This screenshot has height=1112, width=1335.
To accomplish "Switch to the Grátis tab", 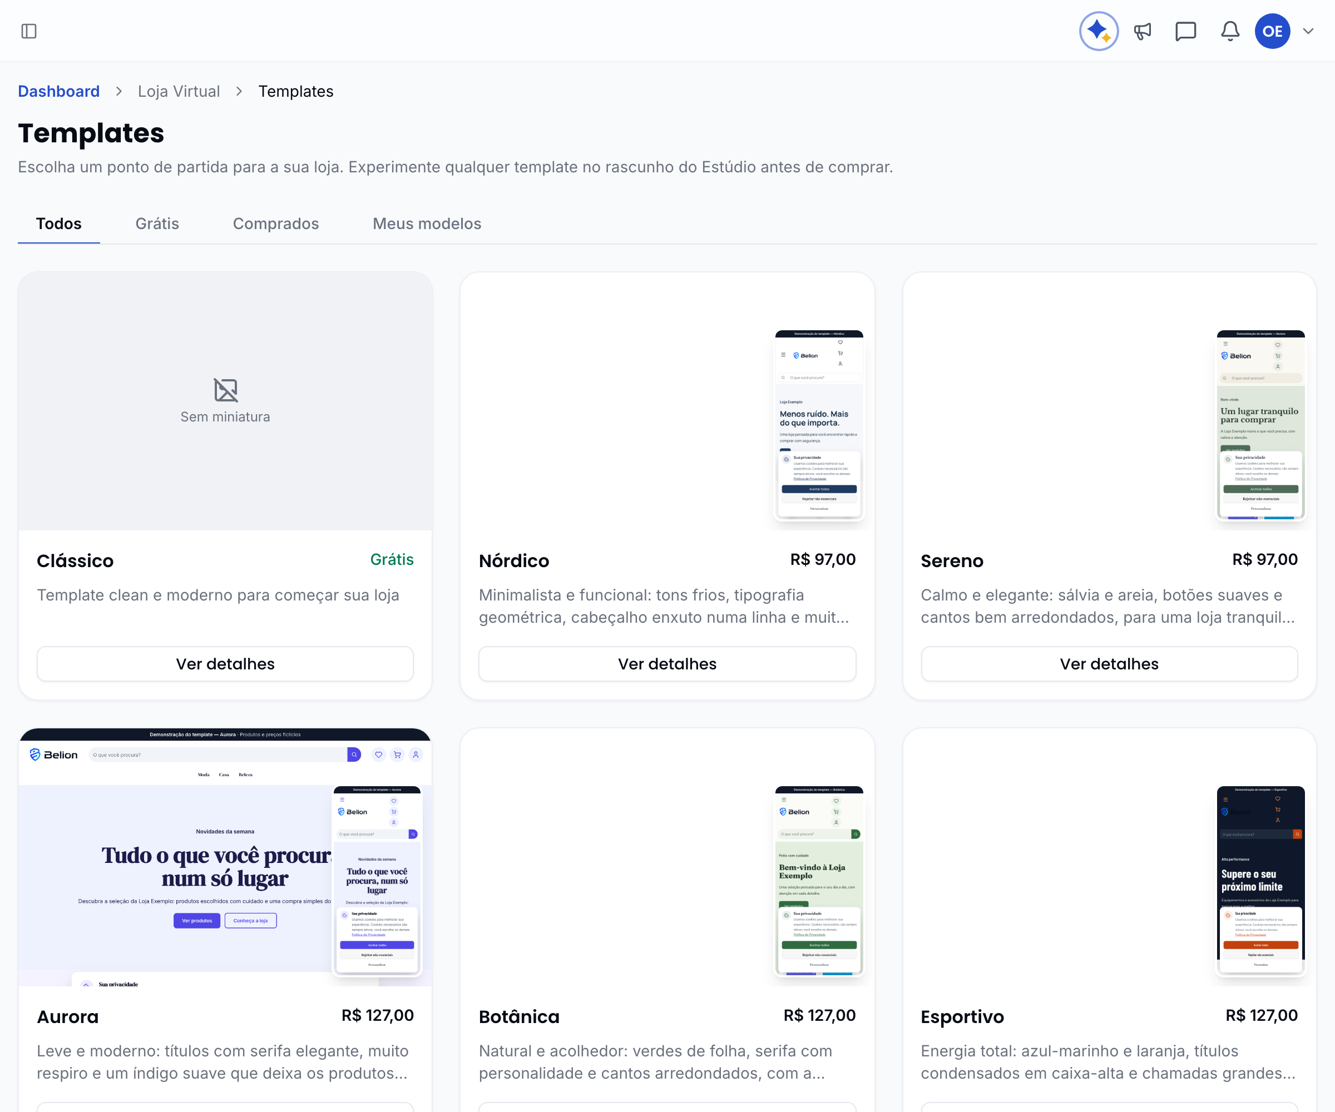I will [157, 224].
